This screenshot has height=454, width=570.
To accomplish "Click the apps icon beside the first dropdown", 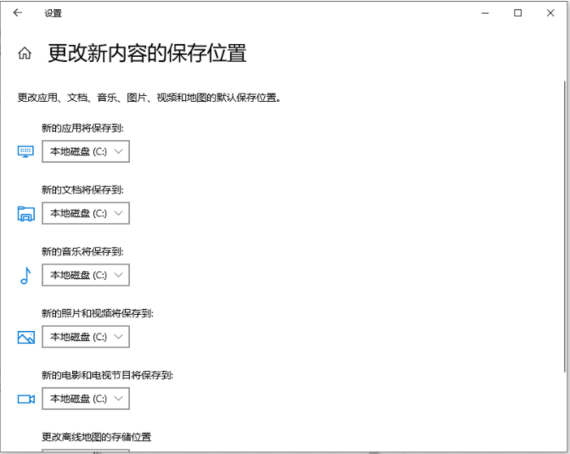I will click(25, 152).
